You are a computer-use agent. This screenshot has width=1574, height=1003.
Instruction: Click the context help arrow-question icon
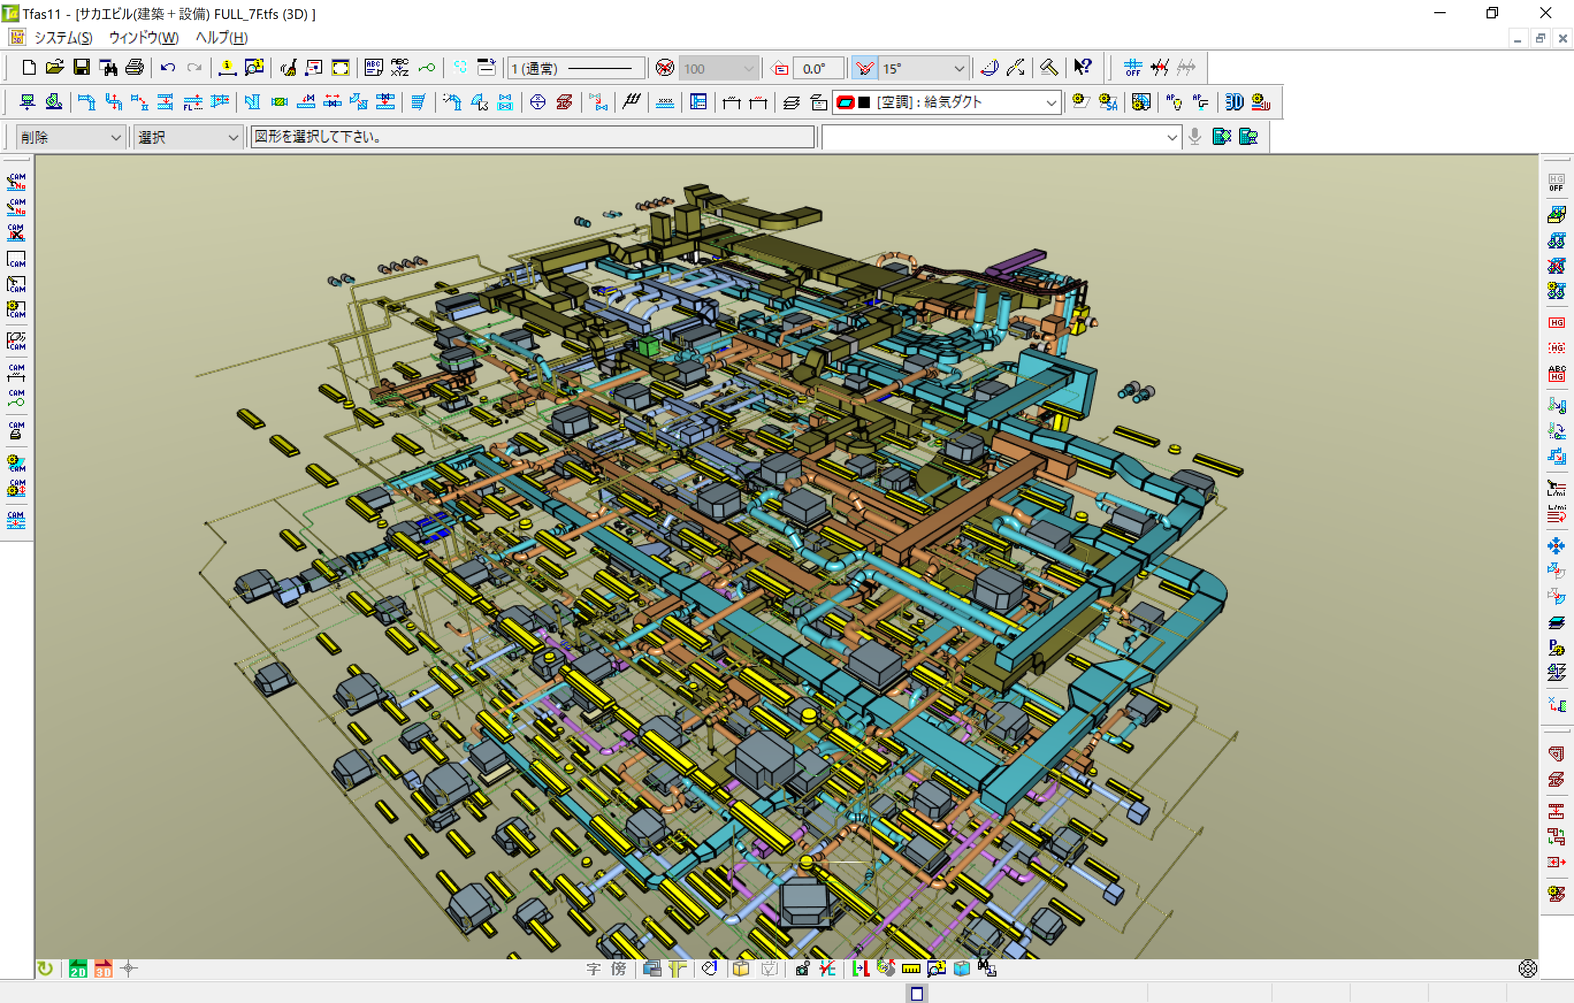pos(1083,67)
